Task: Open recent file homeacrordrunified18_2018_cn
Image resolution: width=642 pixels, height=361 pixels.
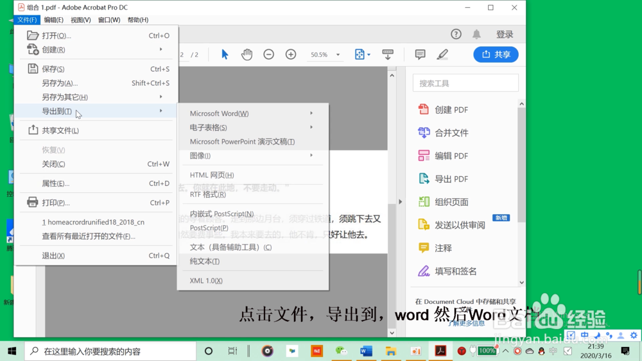Action: coord(97,222)
